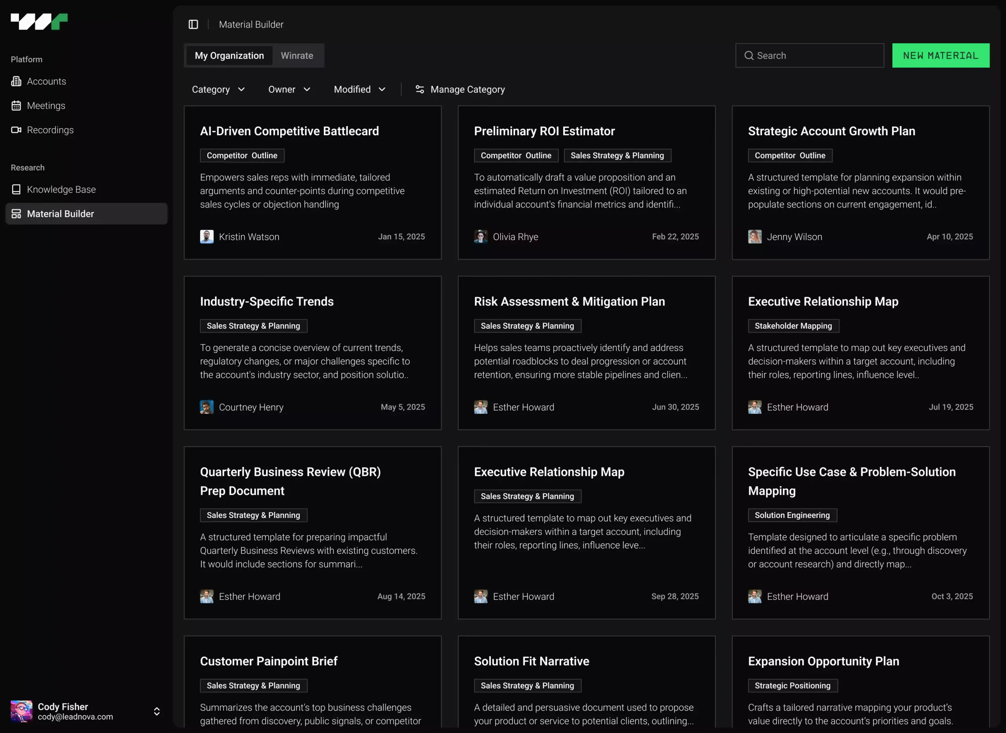Screen dimensions: 1006x733
Task: Open Executive Relationship Map dated Jul 19
Action: click(x=861, y=353)
